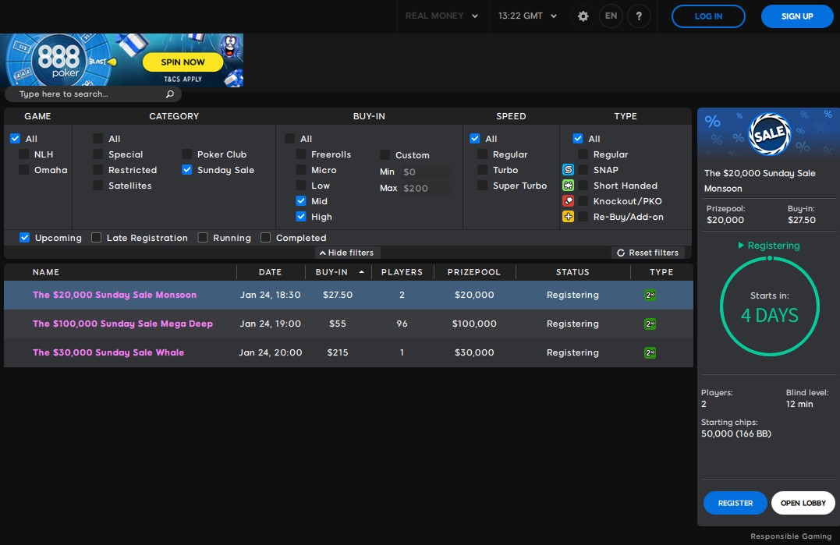This screenshot has width=840, height=545.
Task: Open the Real Money dropdown
Action: tap(441, 16)
